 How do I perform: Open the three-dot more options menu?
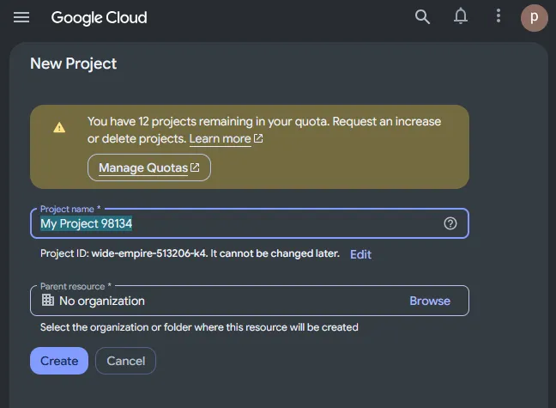(499, 16)
